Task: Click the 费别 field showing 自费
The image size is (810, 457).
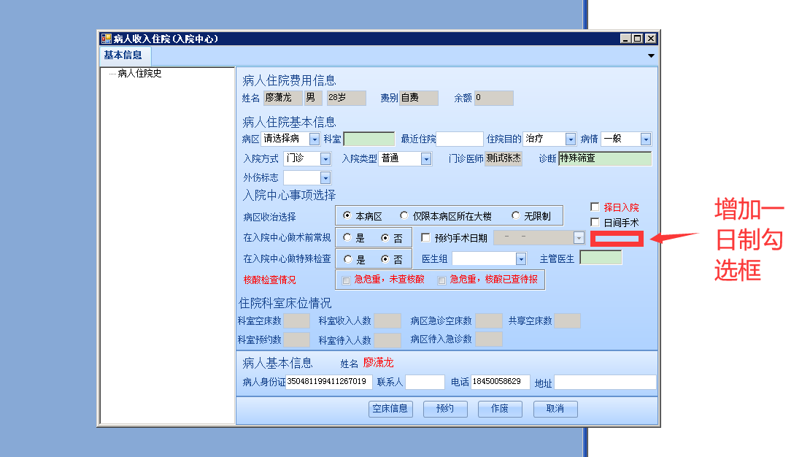Action: pos(419,98)
